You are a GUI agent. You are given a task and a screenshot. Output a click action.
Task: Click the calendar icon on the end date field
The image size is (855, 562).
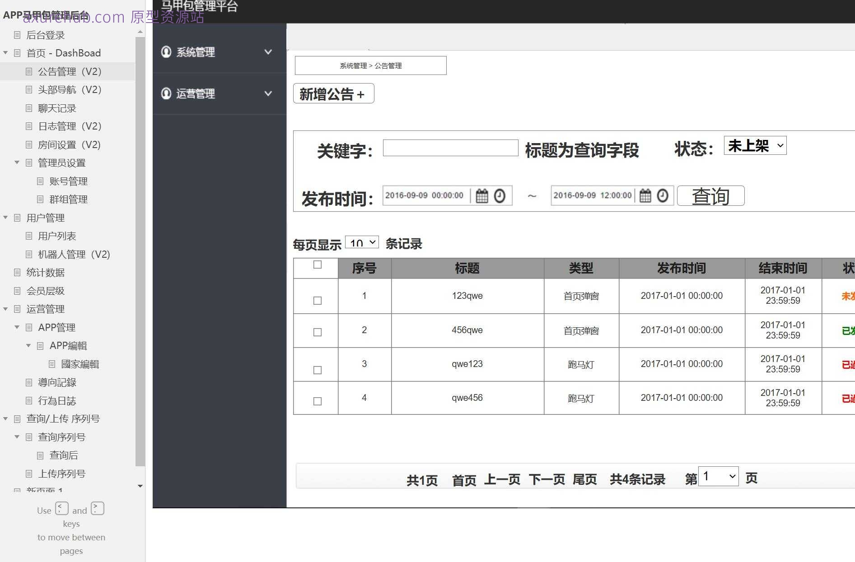pos(645,195)
